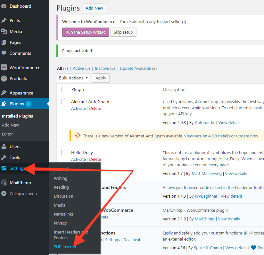
Task: Click the Akismet update refresh icon
Action: click(x=78, y=136)
